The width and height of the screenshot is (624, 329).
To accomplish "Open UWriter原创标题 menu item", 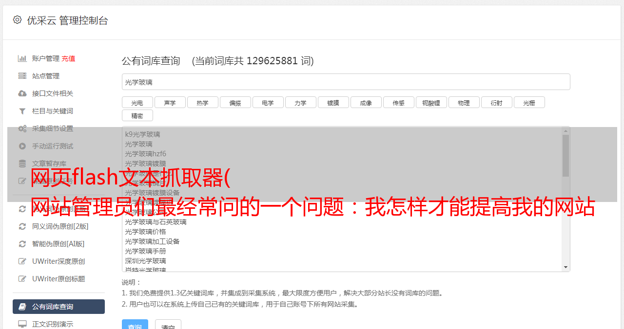I will [x=58, y=279].
